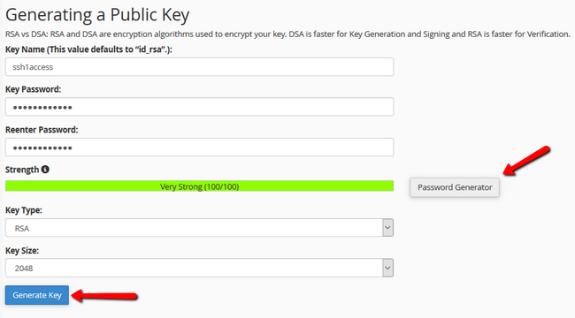Submit the form with Generate Key
Viewport: 575px width, 318px height.
point(37,295)
